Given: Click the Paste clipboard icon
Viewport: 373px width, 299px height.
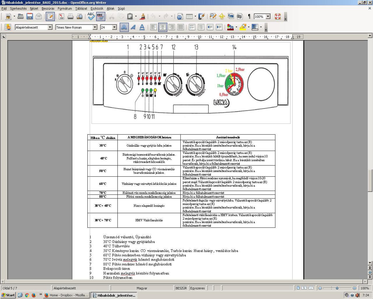Looking at the screenshot, I should click(x=130, y=16).
